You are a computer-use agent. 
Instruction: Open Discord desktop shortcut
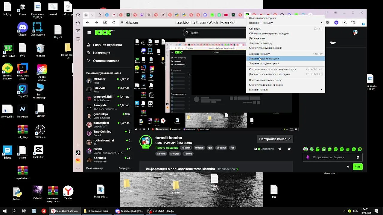click(22, 29)
